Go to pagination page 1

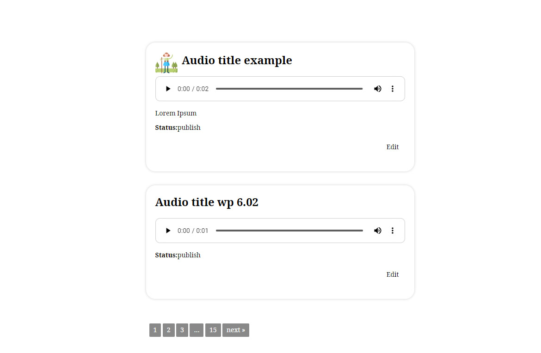tap(155, 330)
